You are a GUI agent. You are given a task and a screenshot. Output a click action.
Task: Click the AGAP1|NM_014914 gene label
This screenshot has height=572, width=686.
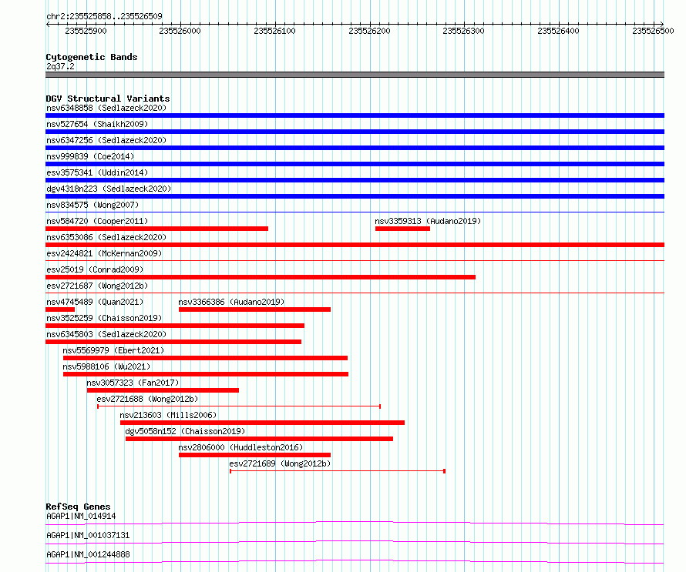[x=81, y=516]
